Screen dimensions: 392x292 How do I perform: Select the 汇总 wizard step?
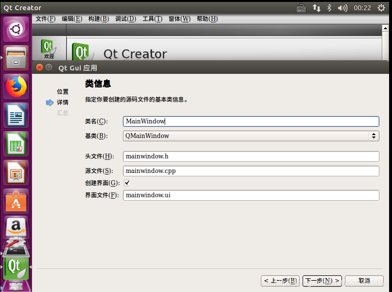tap(63, 113)
